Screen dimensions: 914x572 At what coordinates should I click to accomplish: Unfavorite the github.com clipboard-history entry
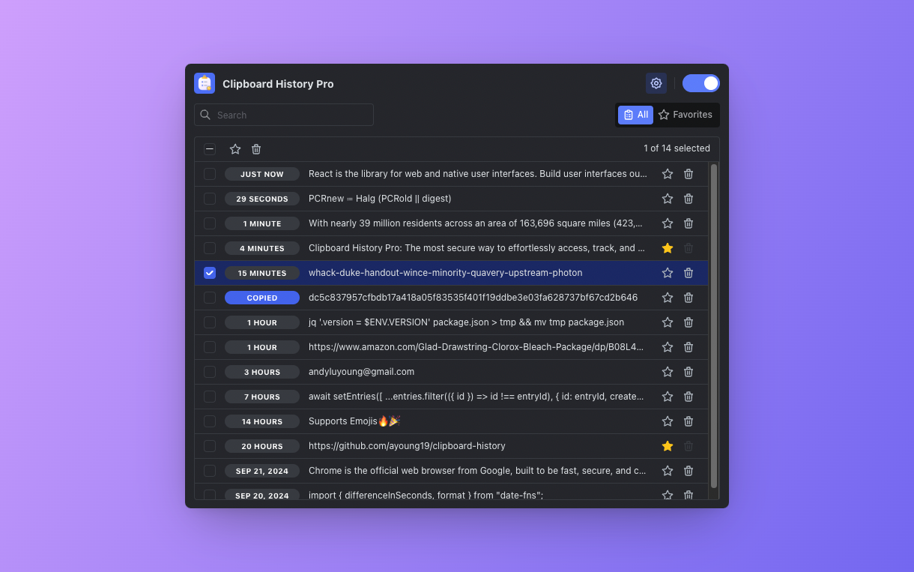tap(668, 446)
